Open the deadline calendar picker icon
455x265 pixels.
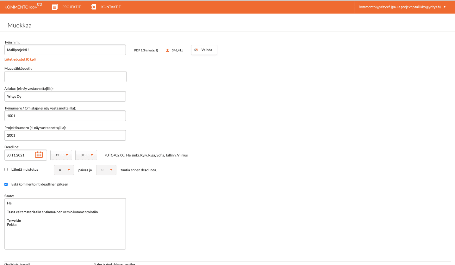pyautogui.click(x=39, y=155)
